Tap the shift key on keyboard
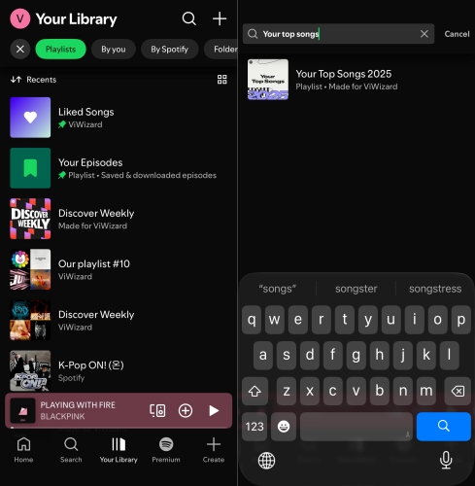Screen dimensions: 475x486 [254, 391]
